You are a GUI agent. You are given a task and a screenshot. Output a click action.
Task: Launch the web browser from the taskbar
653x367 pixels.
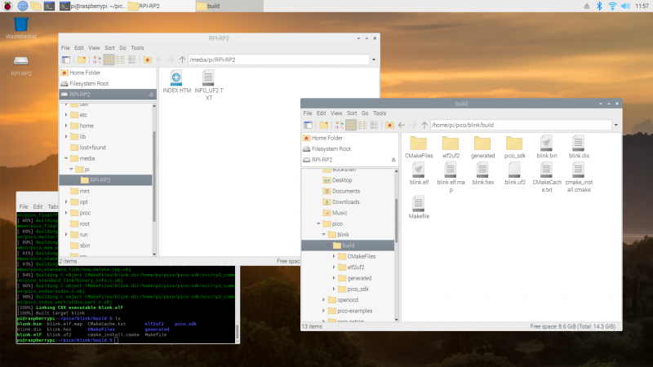pyautogui.click(x=22, y=6)
